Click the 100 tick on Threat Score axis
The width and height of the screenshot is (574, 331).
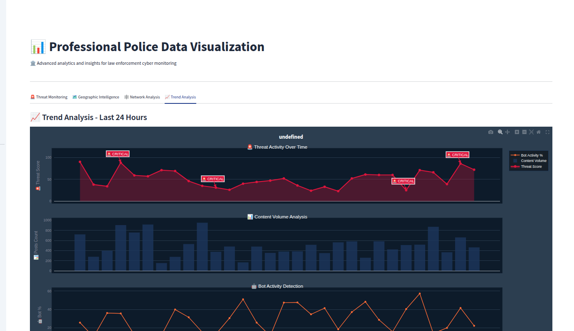48,157
